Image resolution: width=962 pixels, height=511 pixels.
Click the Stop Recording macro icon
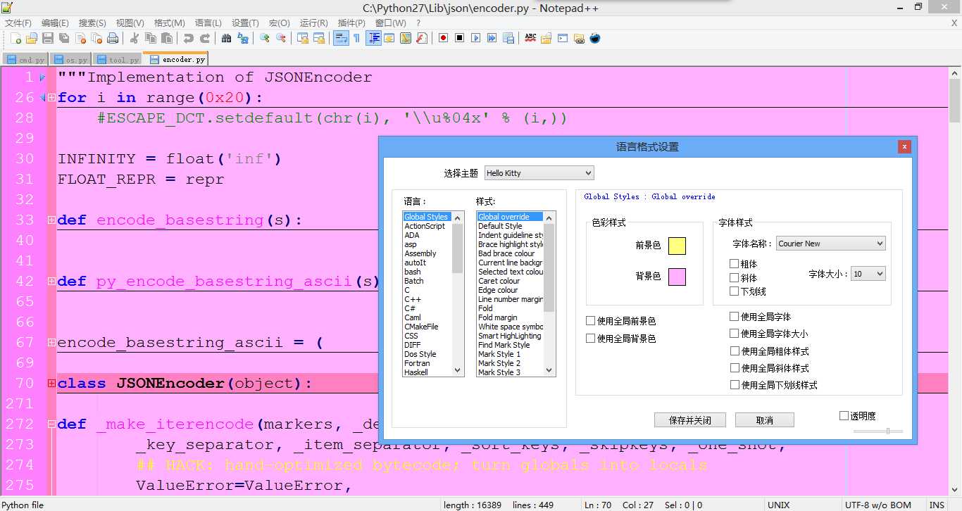[x=459, y=39]
